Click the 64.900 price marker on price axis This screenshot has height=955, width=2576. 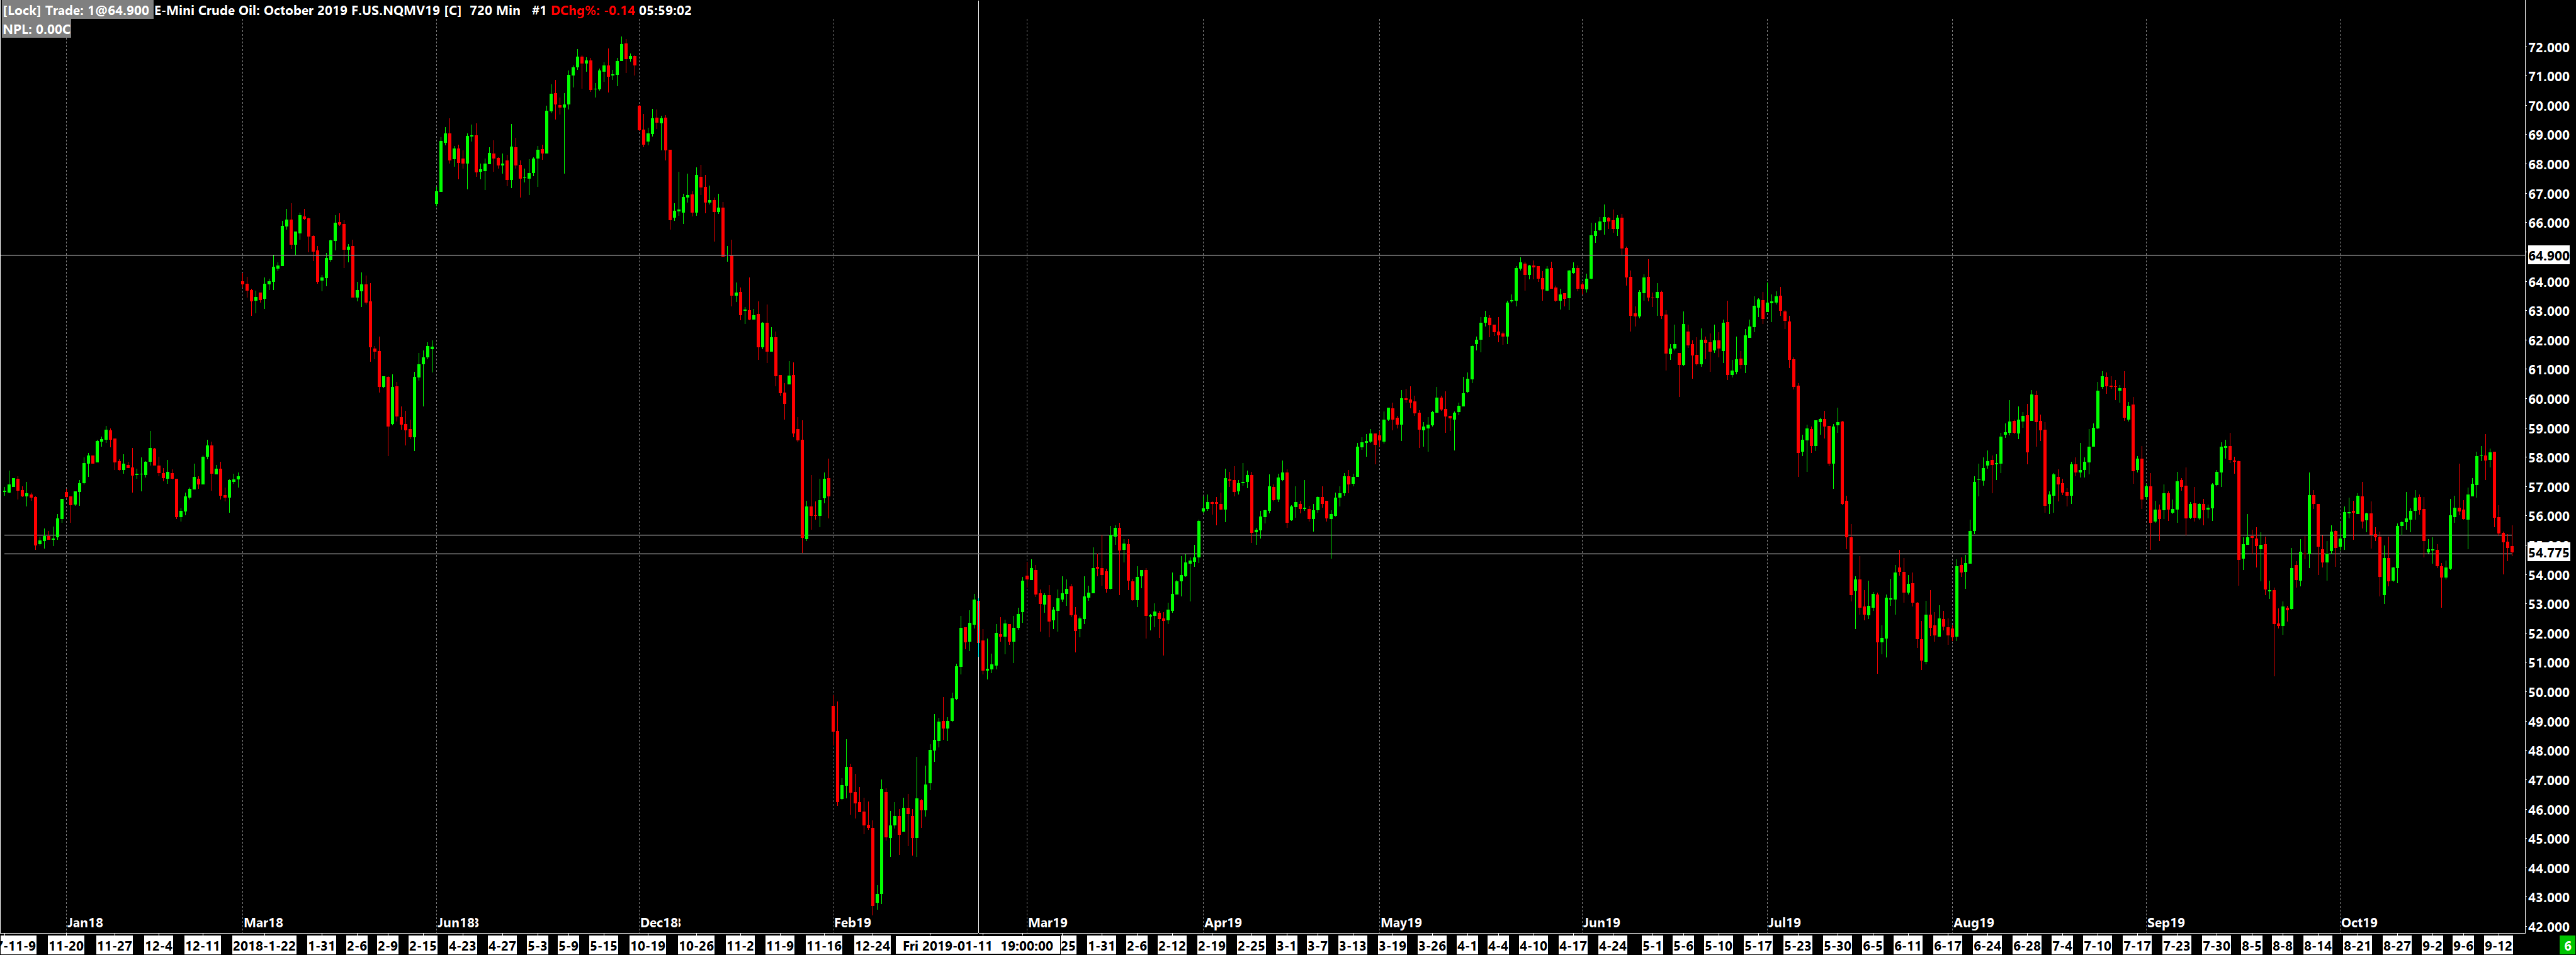(2548, 255)
